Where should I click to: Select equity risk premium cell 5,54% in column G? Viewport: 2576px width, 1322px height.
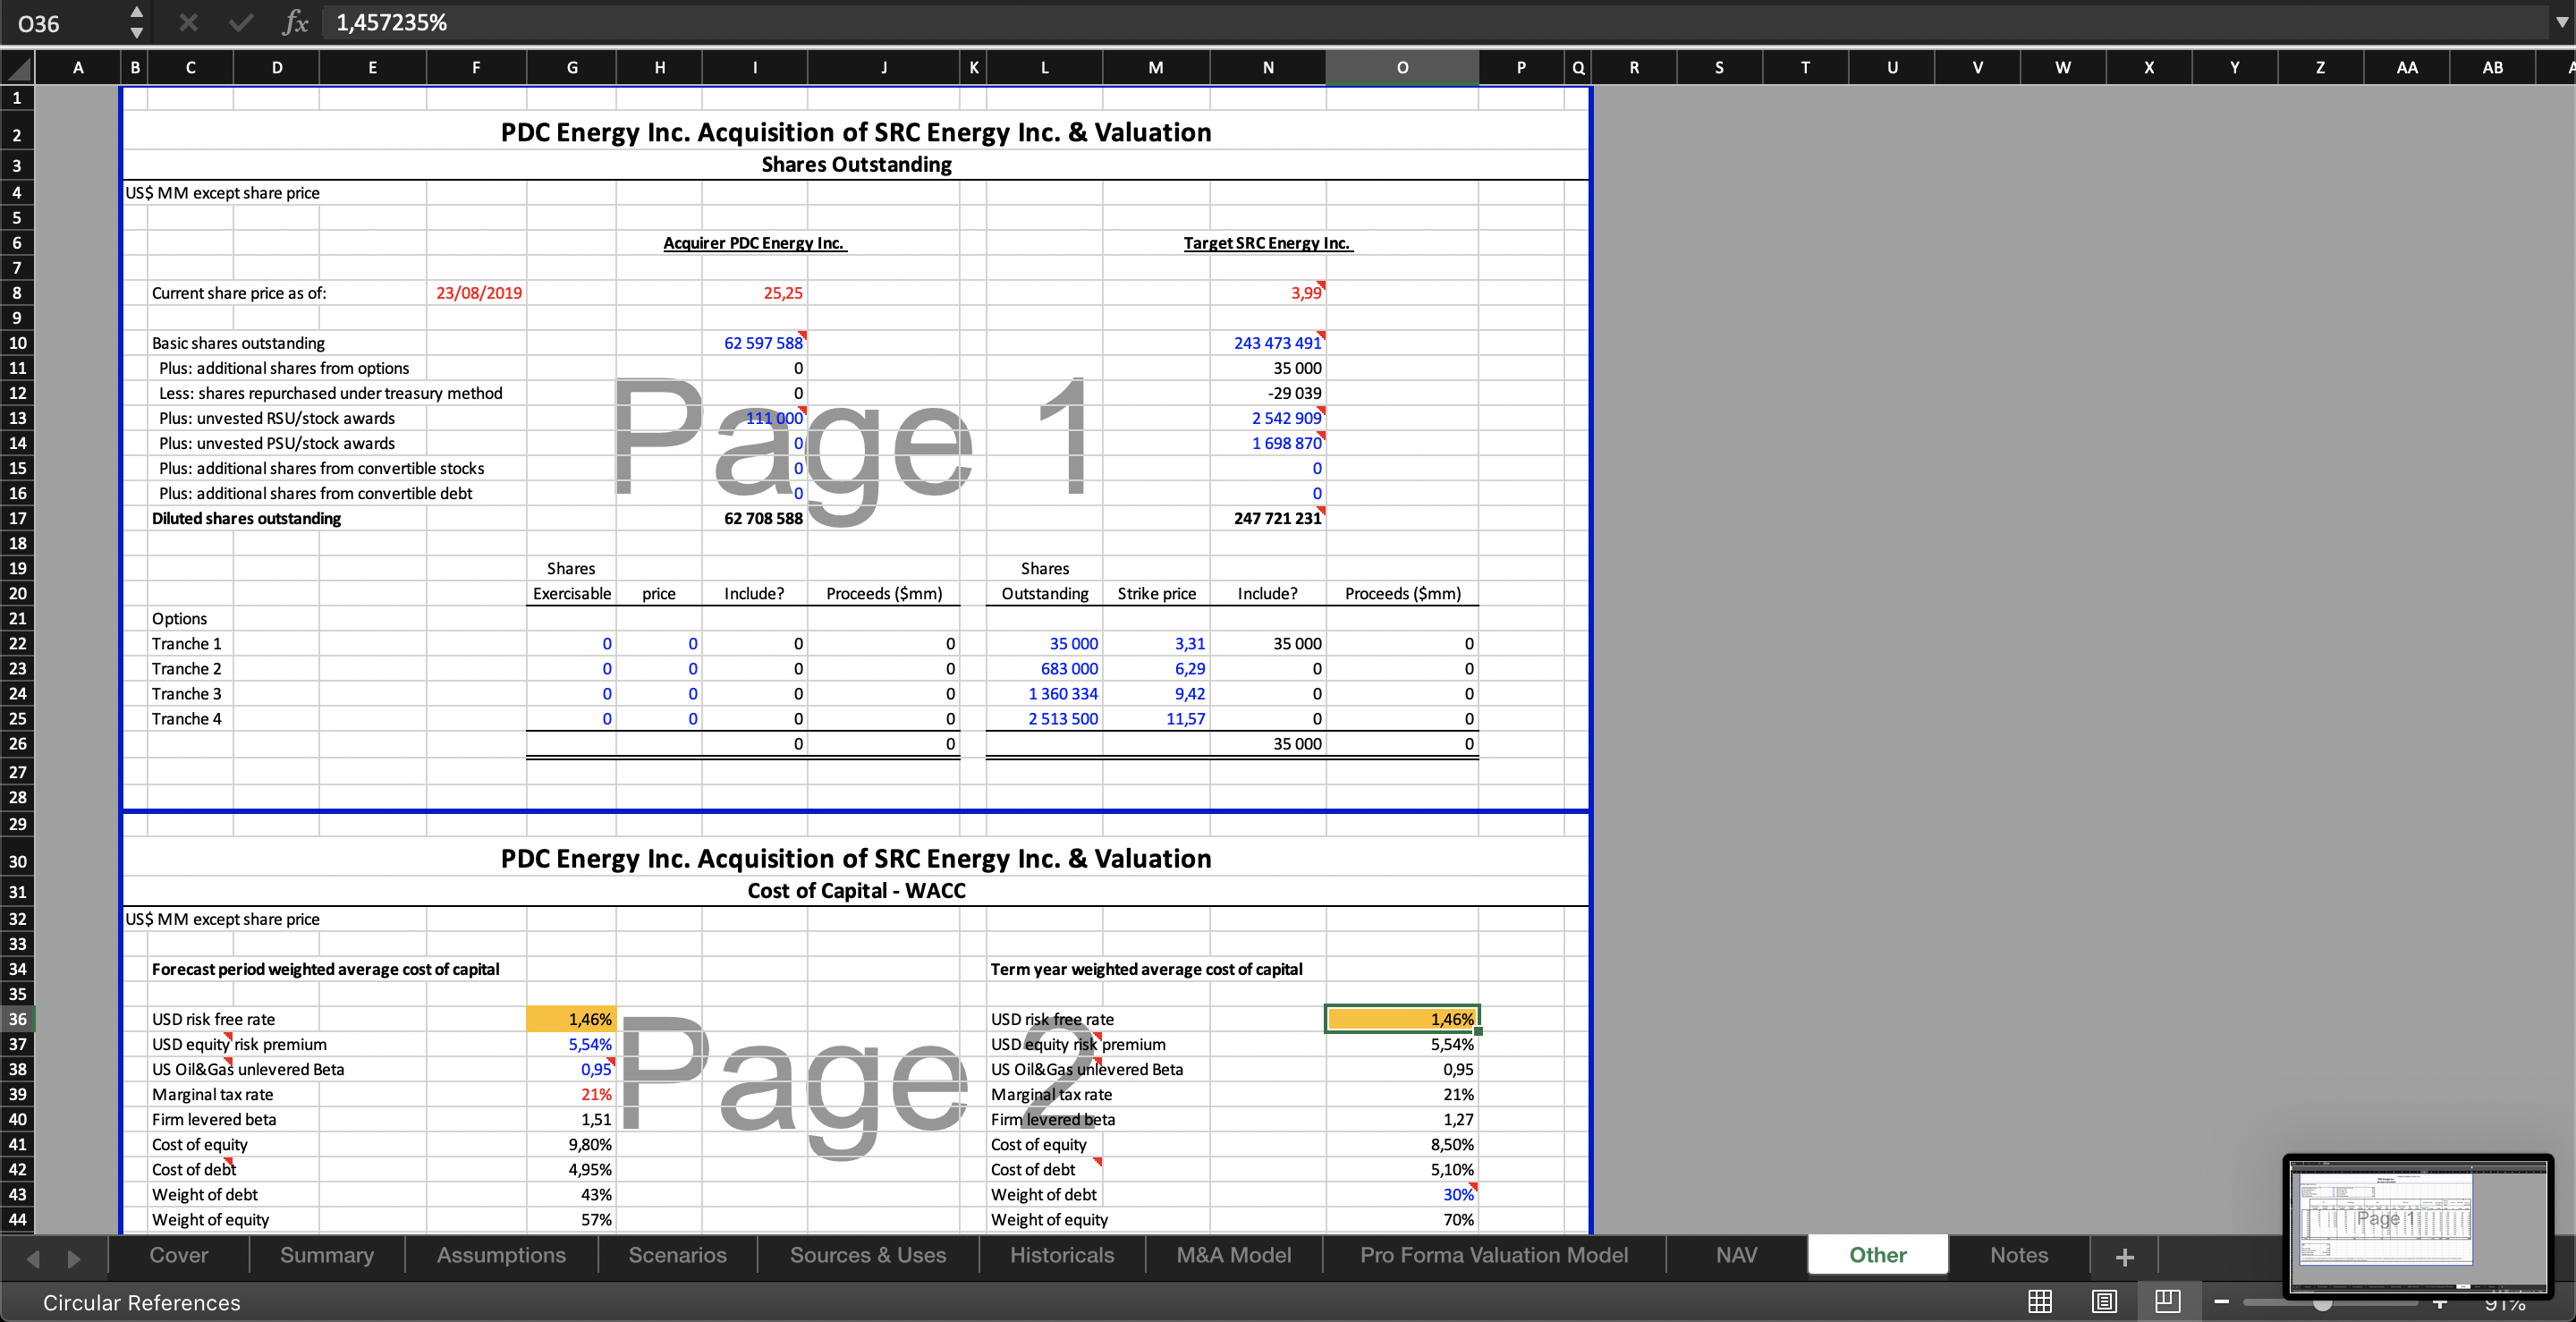click(572, 1044)
